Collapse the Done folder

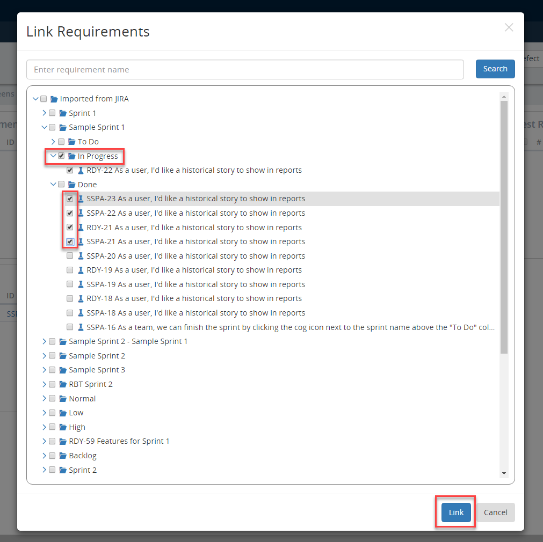[x=53, y=185]
